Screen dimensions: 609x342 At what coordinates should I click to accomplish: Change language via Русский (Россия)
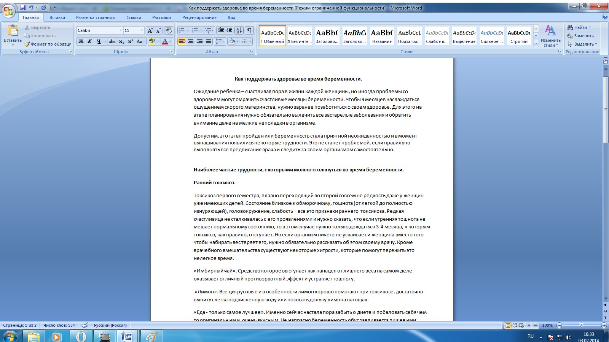coord(110,325)
